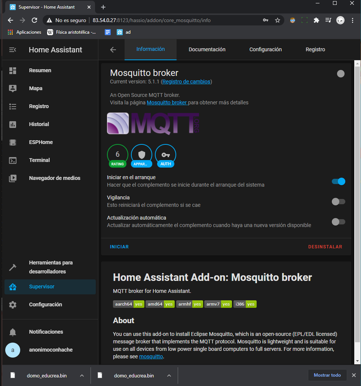Expand first domo_educrea.bin download options

coord(82,376)
